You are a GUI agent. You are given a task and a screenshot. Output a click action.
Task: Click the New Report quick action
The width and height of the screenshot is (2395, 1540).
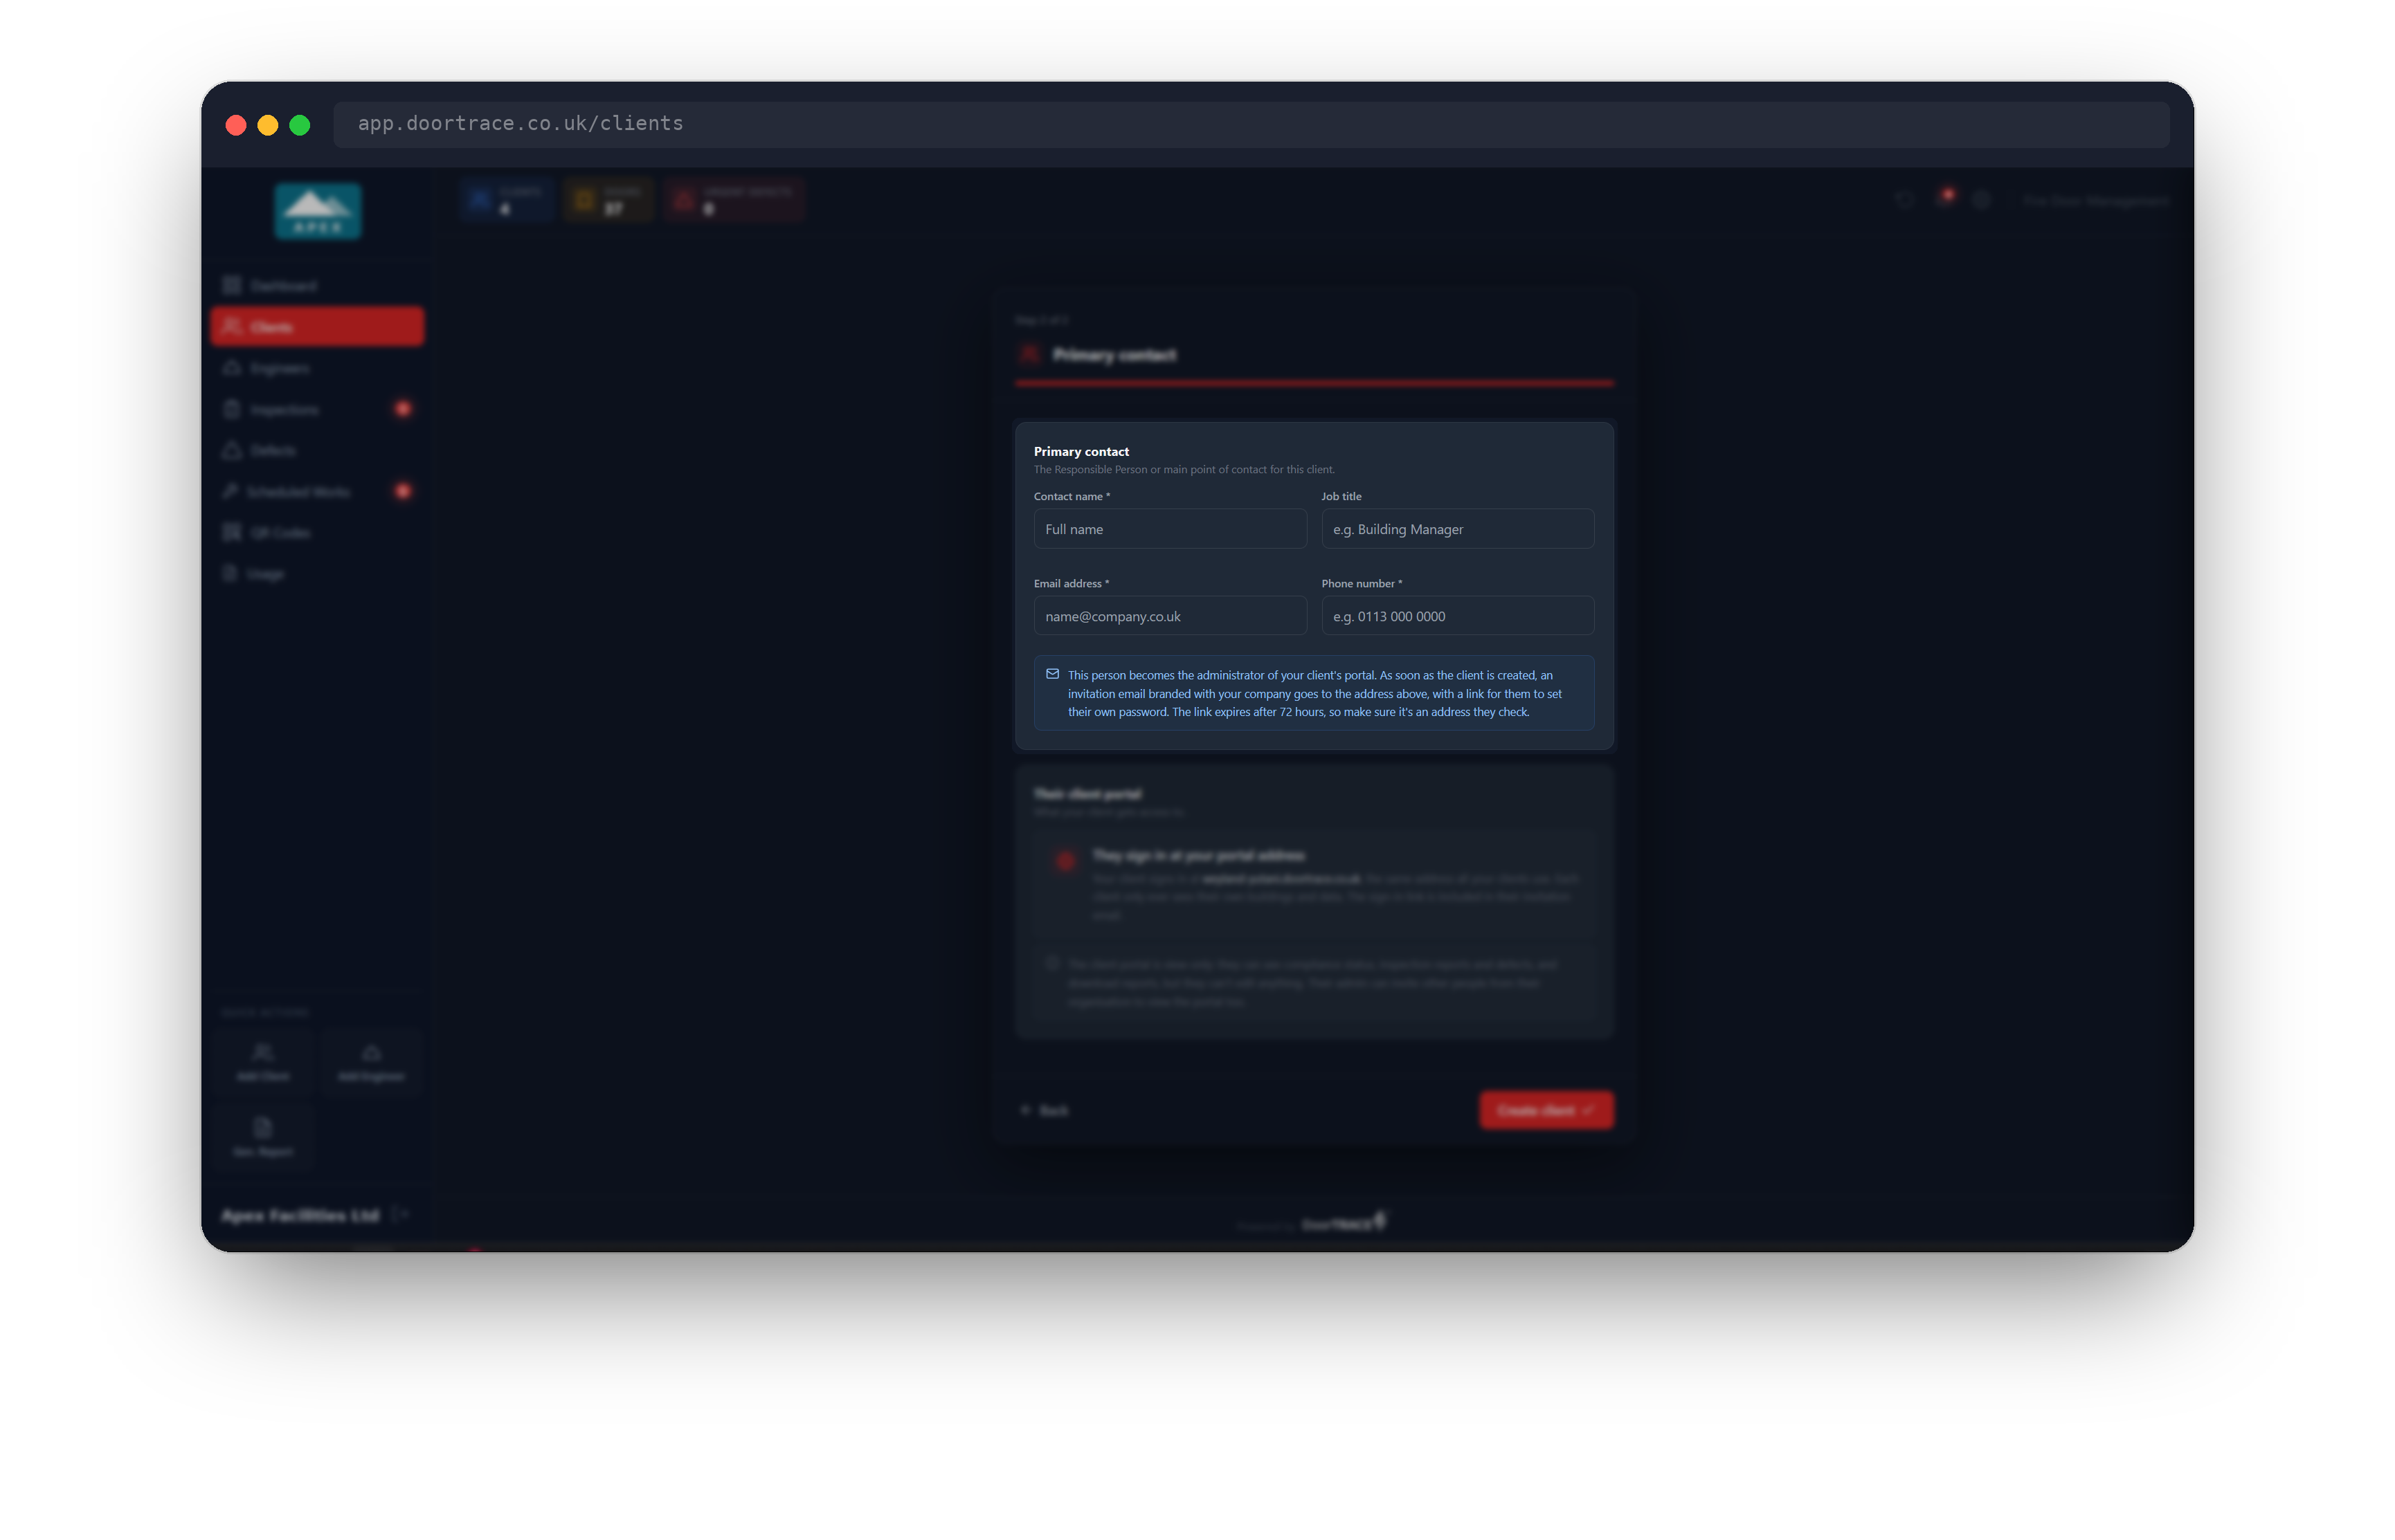click(263, 1137)
